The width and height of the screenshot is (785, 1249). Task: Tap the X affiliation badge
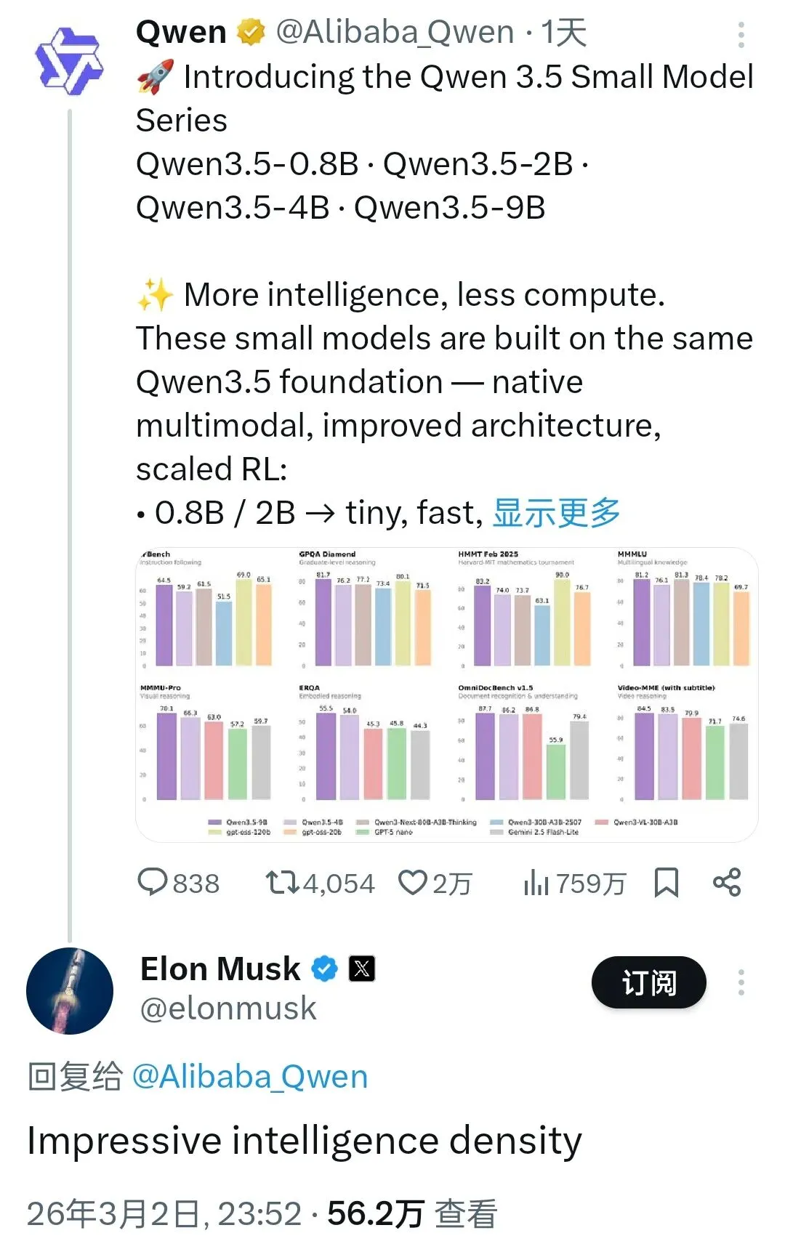tap(362, 969)
